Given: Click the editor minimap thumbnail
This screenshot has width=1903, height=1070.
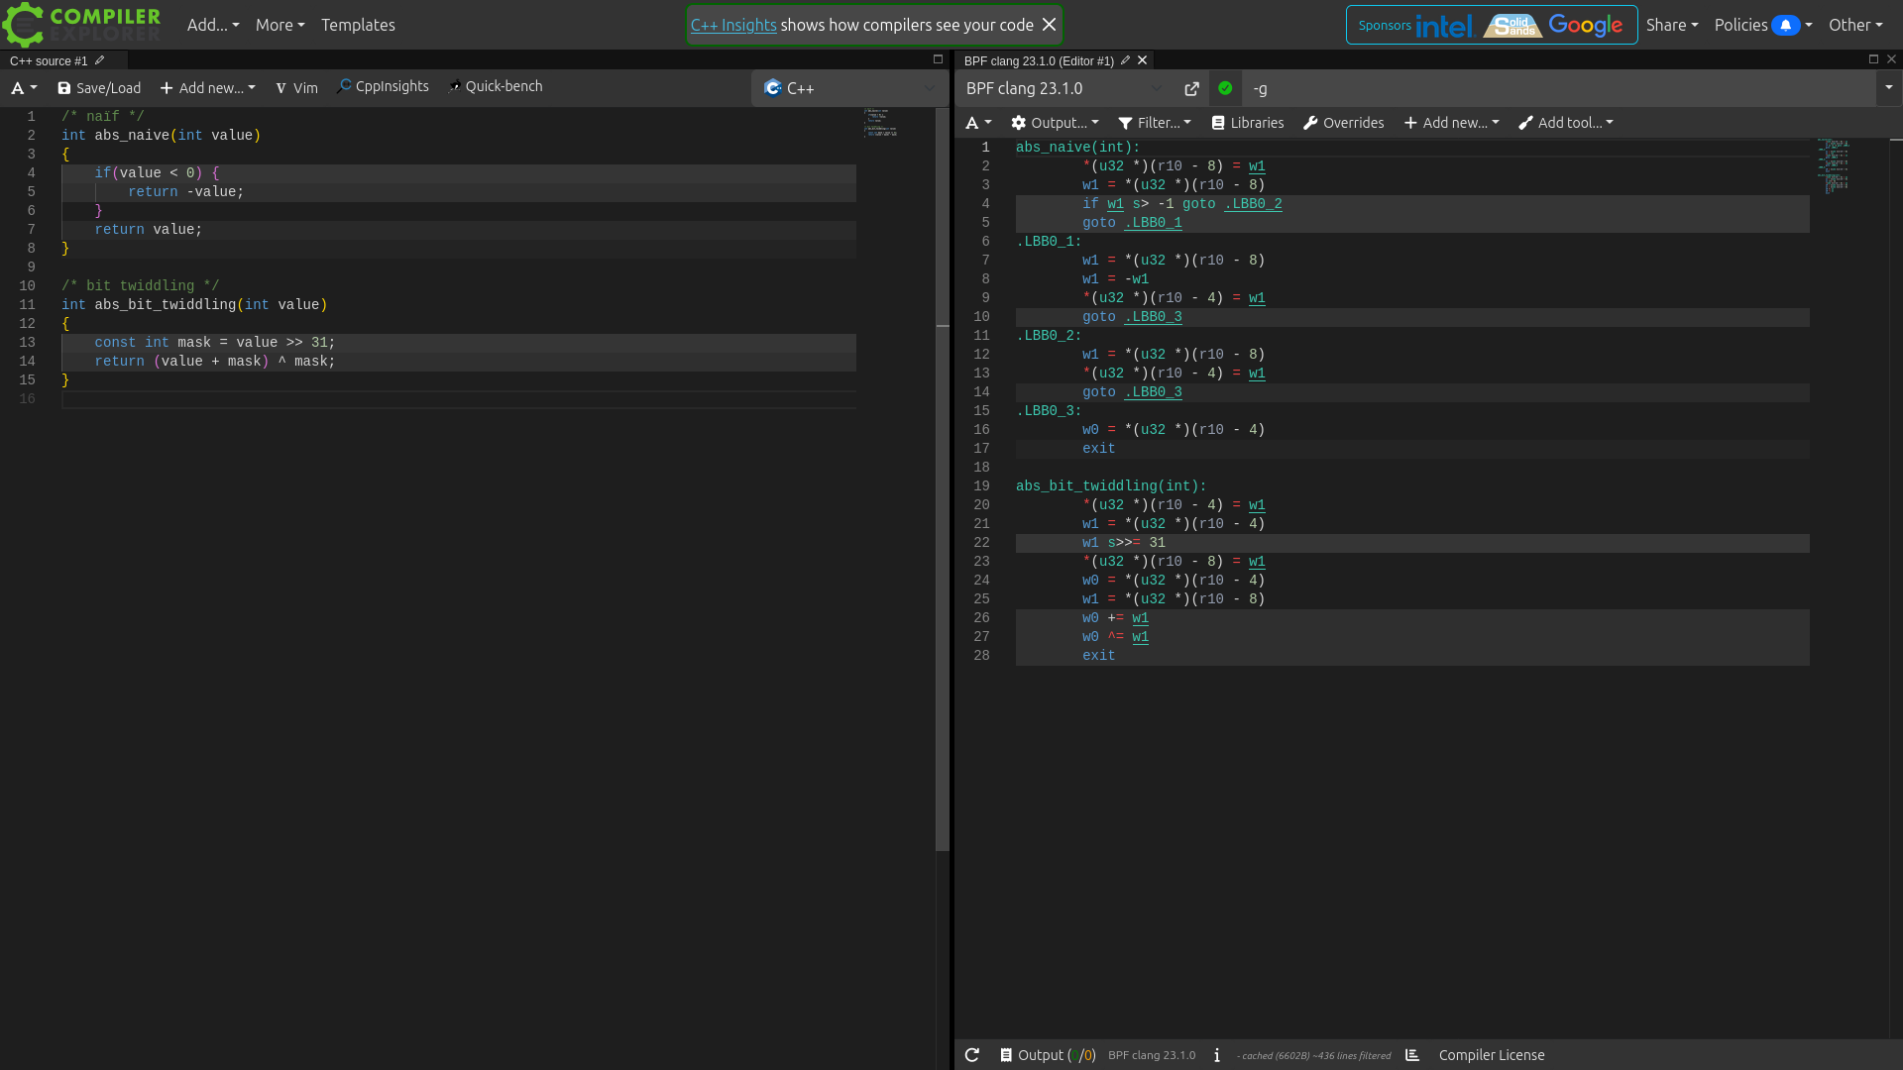Looking at the screenshot, I should coord(880,123).
